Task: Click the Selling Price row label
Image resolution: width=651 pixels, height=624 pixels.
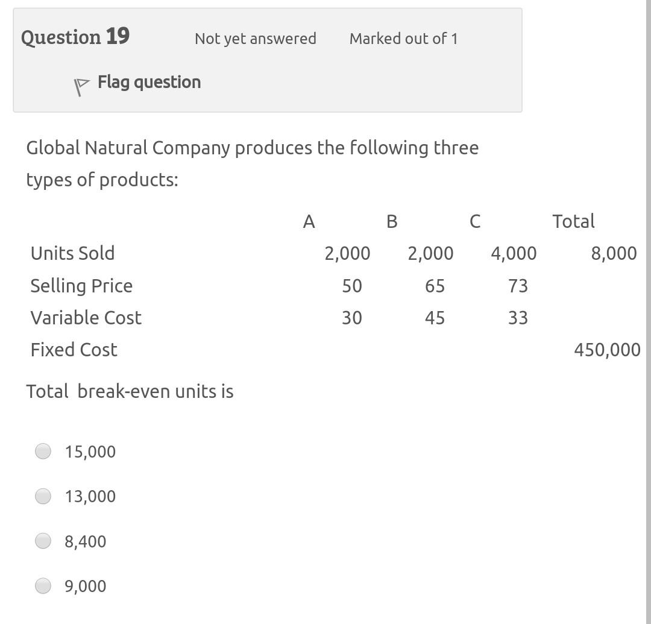Action: point(81,286)
